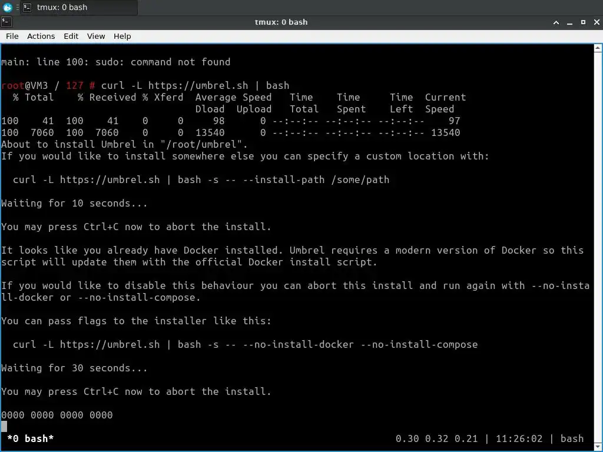603x452 pixels.
Task: Click the scrollbar up arrow
Action: coord(598,48)
